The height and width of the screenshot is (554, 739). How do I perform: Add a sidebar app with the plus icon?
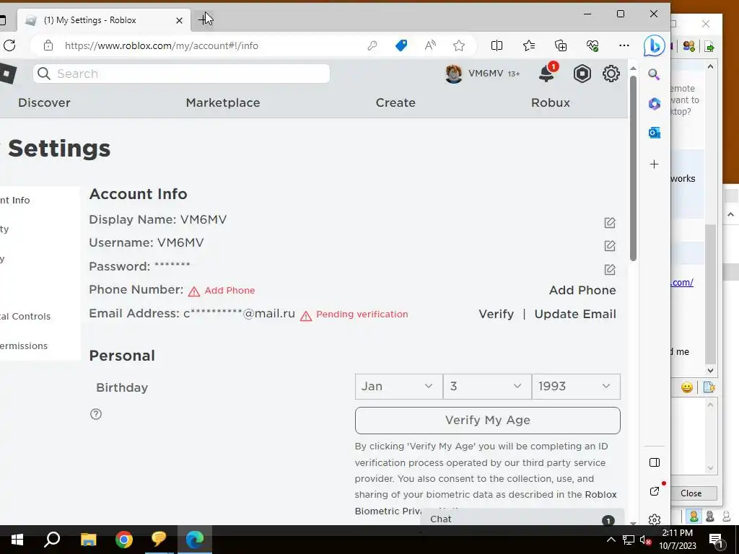point(654,164)
